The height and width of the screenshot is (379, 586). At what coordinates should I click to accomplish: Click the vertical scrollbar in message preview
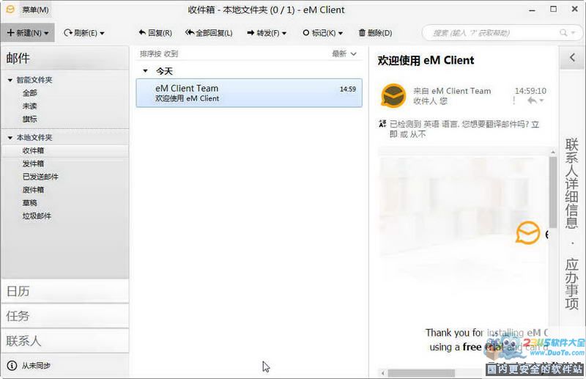[553, 192]
